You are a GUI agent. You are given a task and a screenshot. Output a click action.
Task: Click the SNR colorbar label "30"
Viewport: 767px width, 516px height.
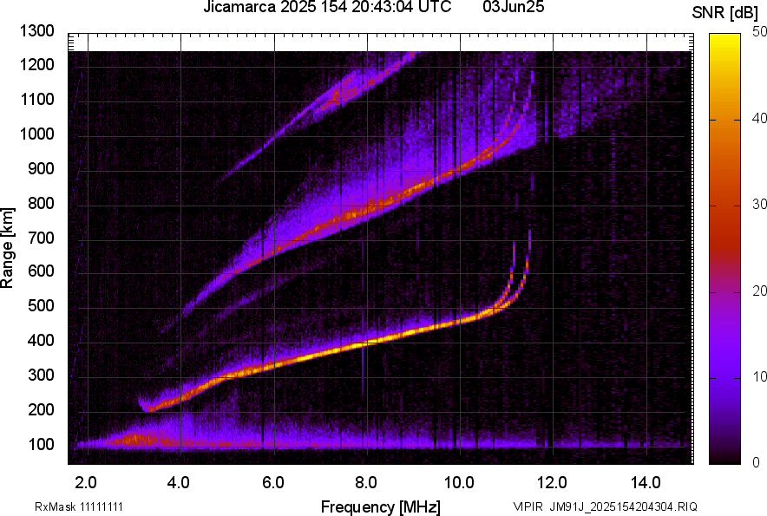(759, 205)
